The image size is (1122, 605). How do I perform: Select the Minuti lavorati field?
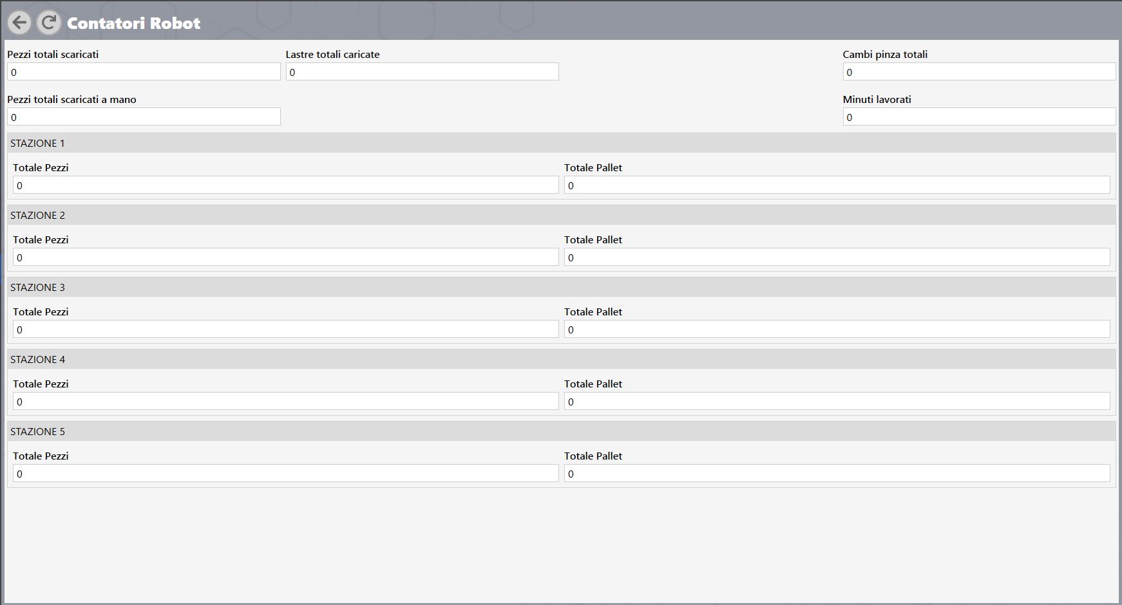pyautogui.click(x=979, y=116)
